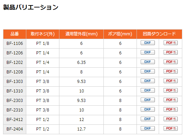Download DXF drawing for BF-1106
Viewport: 185px width, 139px height.
click(147, 43)
